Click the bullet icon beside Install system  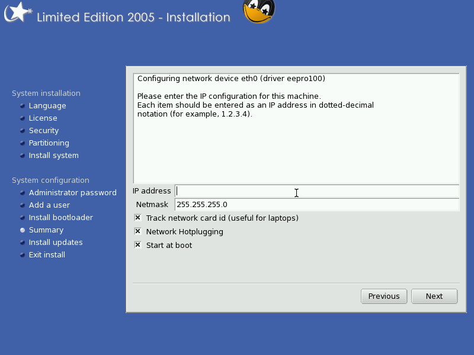[x=23, y=156]
